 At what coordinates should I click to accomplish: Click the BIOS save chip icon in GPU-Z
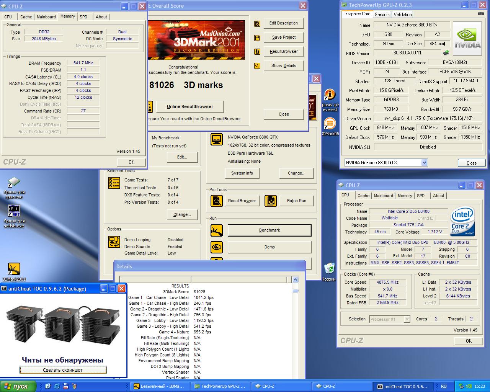[446, 53]
